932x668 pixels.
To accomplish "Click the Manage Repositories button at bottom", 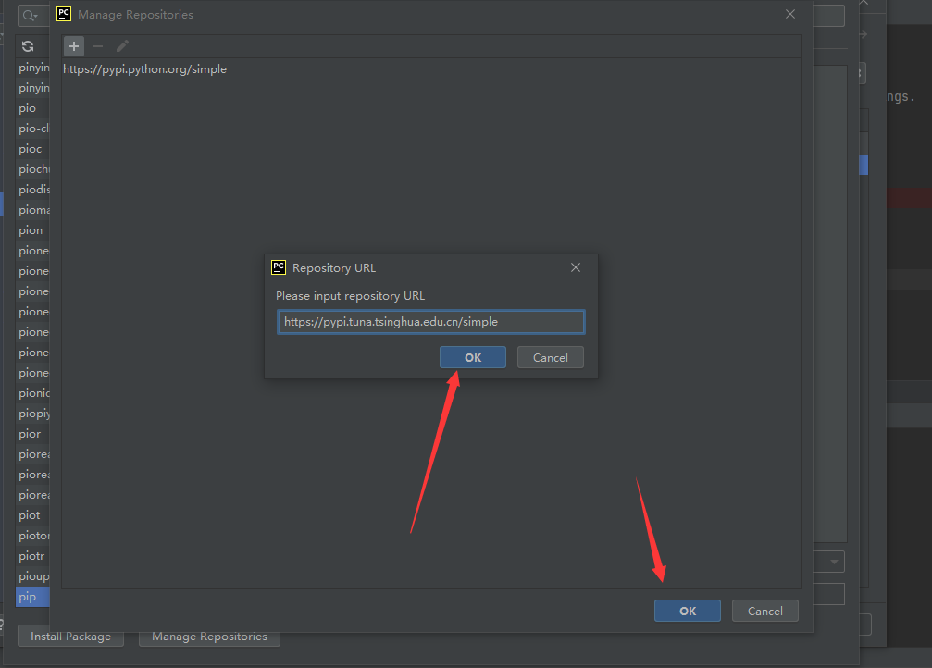I will 209,637.
